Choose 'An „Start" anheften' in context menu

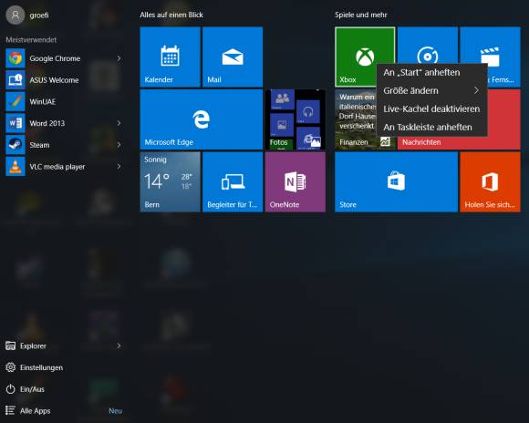(431, 73)
